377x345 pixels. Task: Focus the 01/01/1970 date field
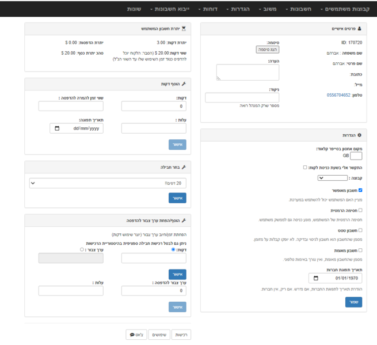pos(336,278)
